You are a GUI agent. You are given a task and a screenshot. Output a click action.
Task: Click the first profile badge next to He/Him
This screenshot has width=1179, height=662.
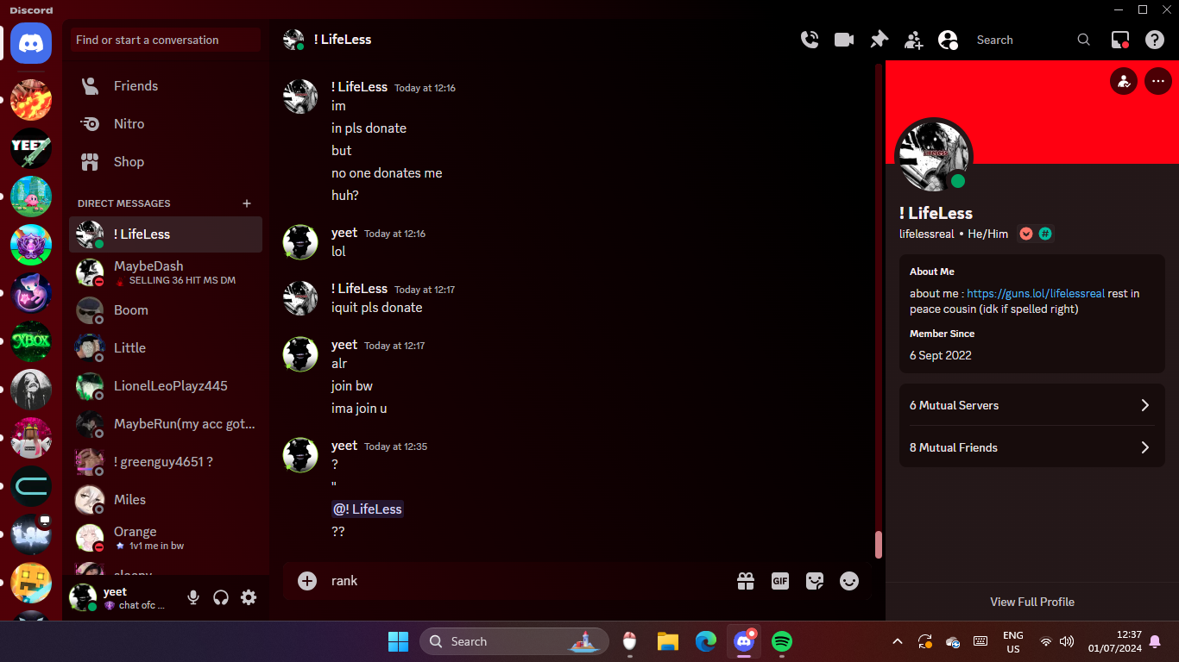pyautogui.click(x=1026, y=234)
